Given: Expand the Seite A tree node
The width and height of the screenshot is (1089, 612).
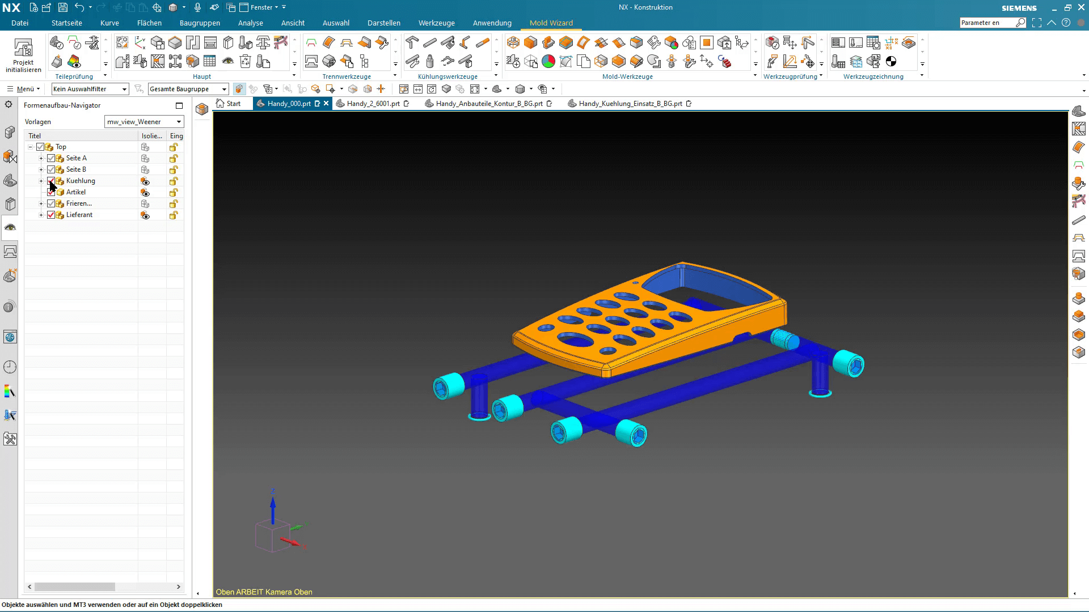Looking at the screenshot, I should (x=41, y=158).
